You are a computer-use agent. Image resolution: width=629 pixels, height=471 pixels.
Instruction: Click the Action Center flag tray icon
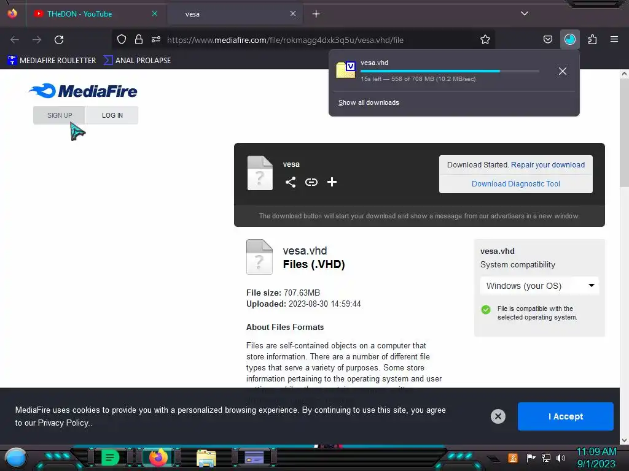[x=531, y=458]
